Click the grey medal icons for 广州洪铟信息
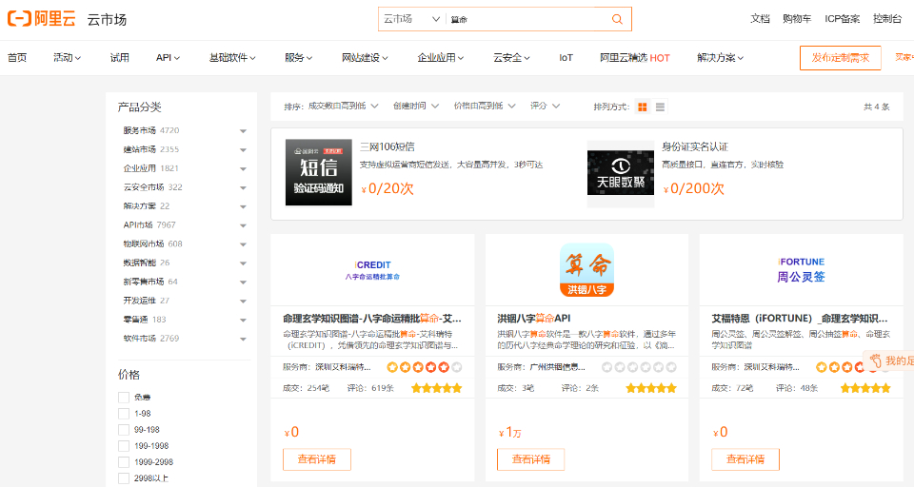 click(x=639, y=367)
